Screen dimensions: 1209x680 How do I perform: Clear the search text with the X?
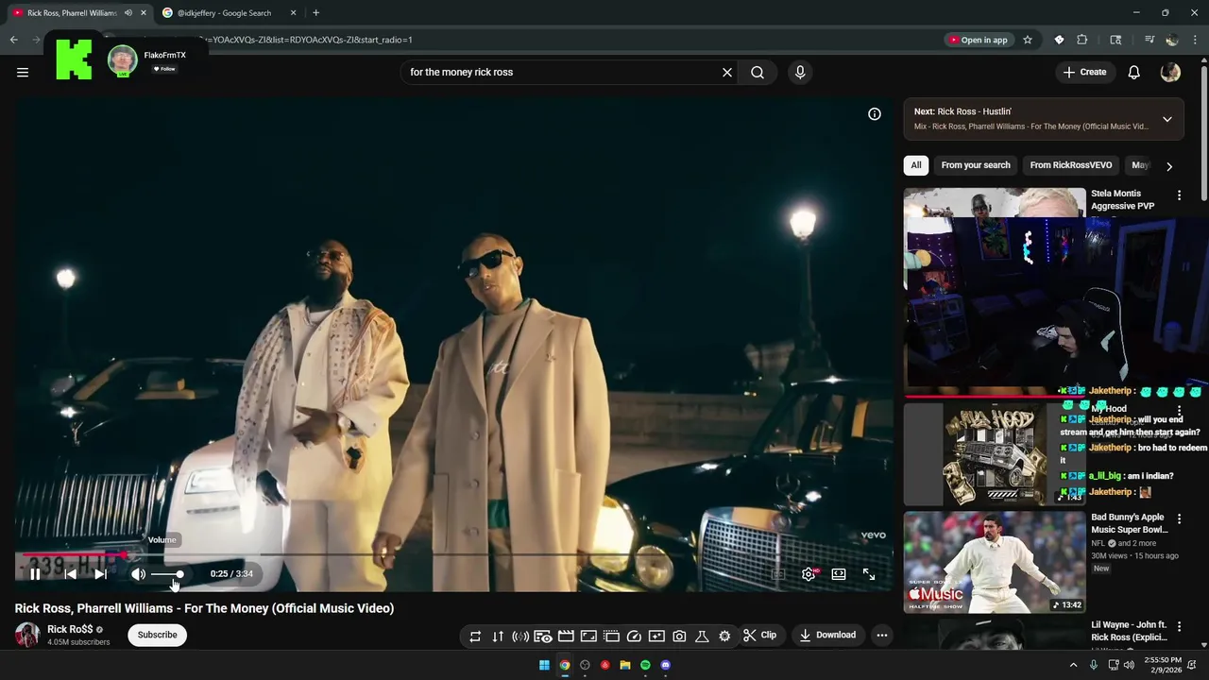point(727,72)
